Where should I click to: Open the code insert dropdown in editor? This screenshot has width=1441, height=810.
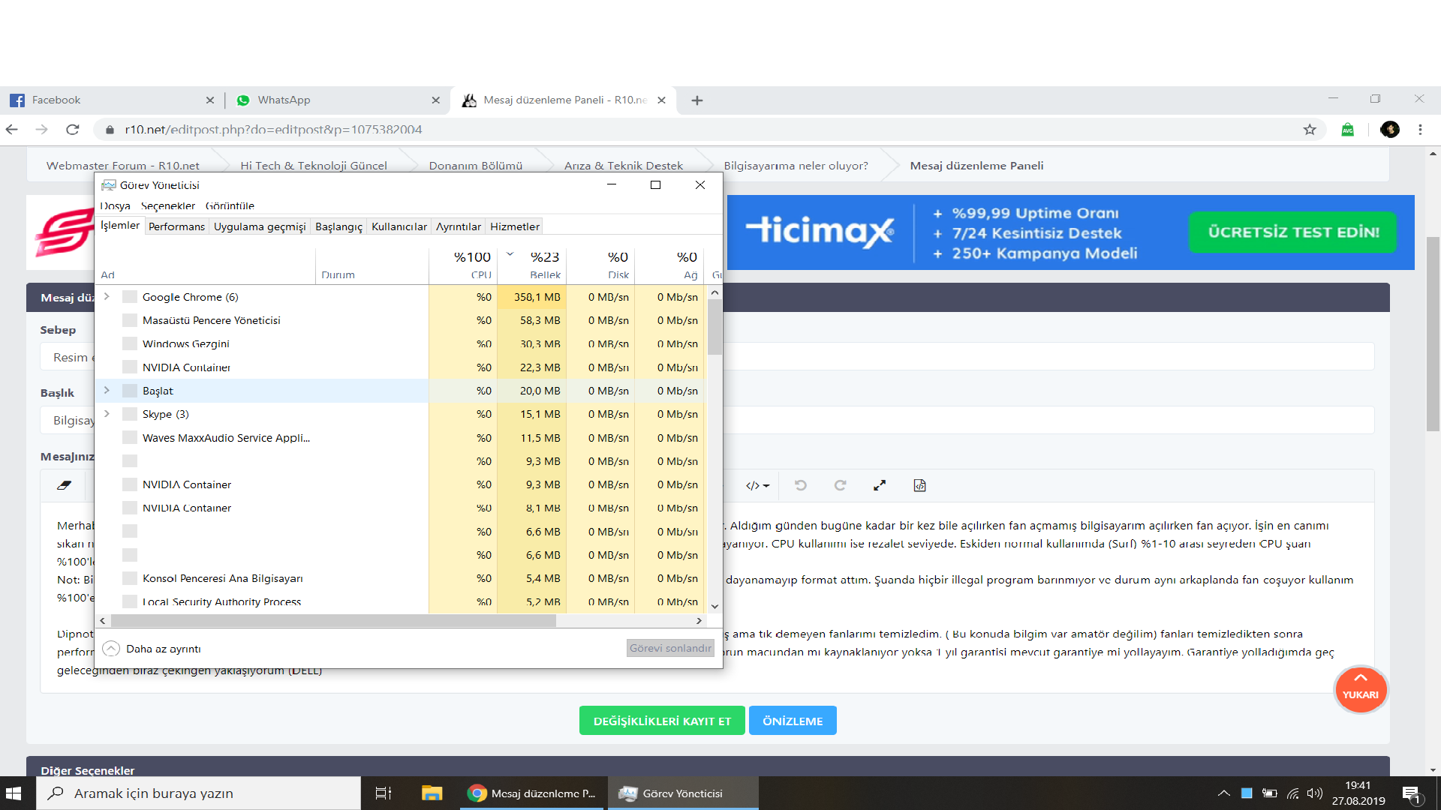coord(758,485)
